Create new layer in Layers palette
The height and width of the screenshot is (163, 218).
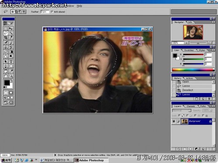203,149
